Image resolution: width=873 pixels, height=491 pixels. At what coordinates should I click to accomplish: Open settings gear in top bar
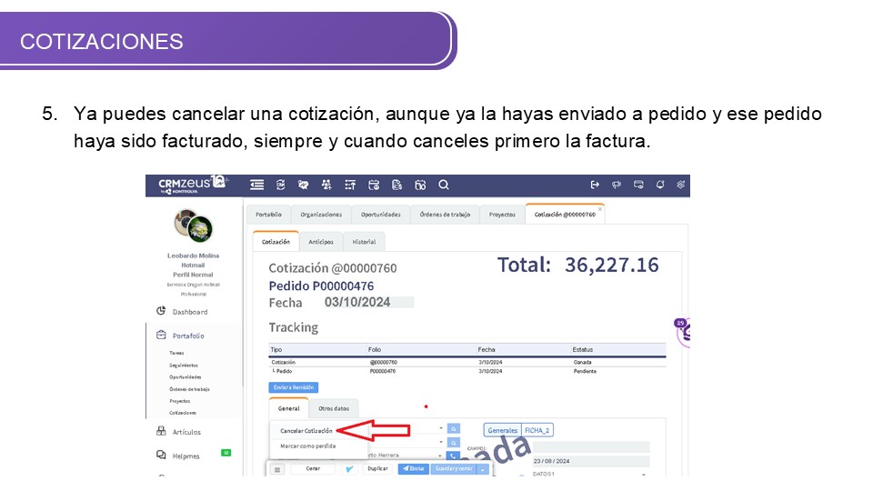[x=680, y=185]
